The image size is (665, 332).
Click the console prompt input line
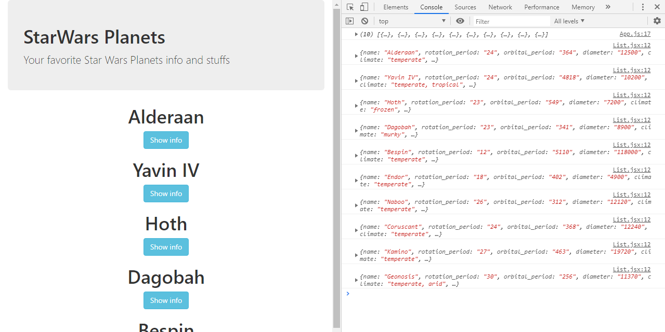[416, 294]
